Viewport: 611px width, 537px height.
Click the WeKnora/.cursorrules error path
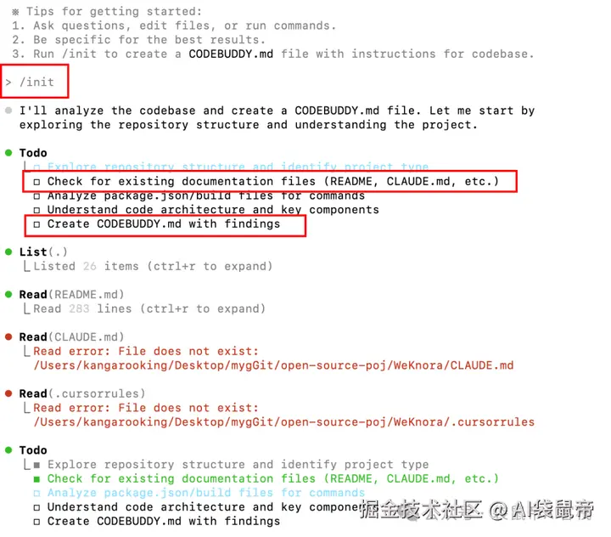tap(284, 422)
